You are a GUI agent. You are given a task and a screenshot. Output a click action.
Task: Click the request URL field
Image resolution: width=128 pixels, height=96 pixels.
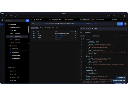pyautogui.click(x=78, y=24)
